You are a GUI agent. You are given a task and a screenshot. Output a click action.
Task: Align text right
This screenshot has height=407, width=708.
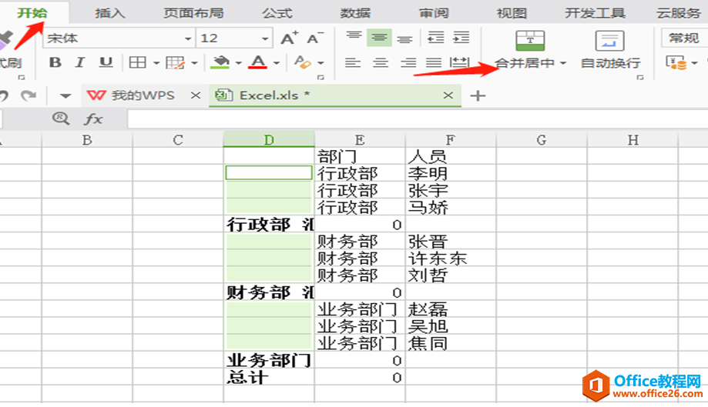point(408,62)
